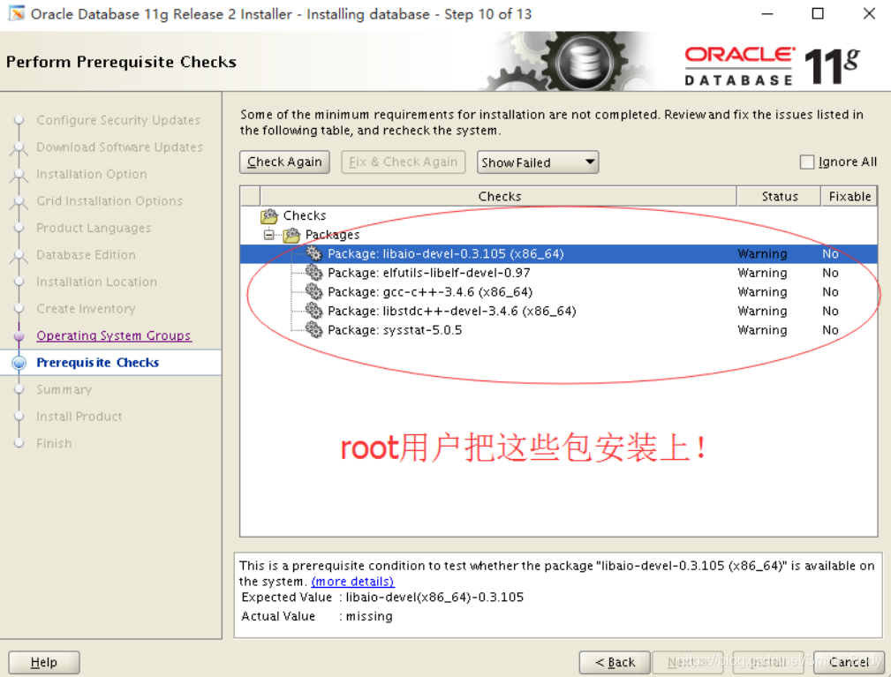Click the Next button
Image resolution: width=891 pixels, height=677 pixels.
point(688,662)
